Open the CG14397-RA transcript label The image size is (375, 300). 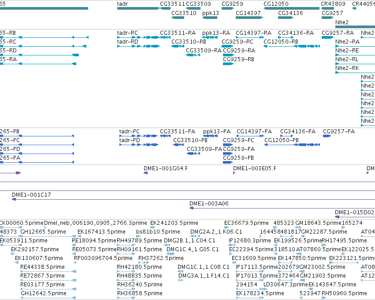click(x=254, y=33)
